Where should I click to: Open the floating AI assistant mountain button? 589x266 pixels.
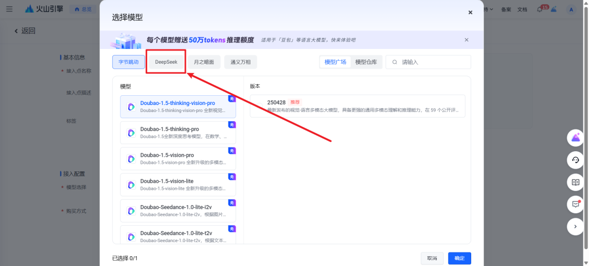[x=575, y=138]
